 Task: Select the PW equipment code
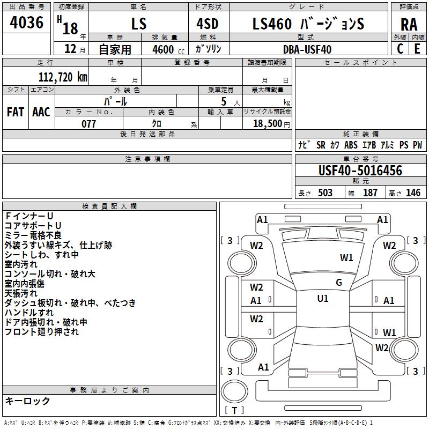417,145
